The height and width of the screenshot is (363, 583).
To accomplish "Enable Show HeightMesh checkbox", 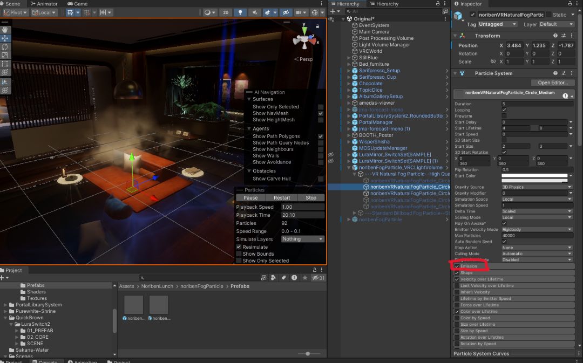I will [321, 120].
